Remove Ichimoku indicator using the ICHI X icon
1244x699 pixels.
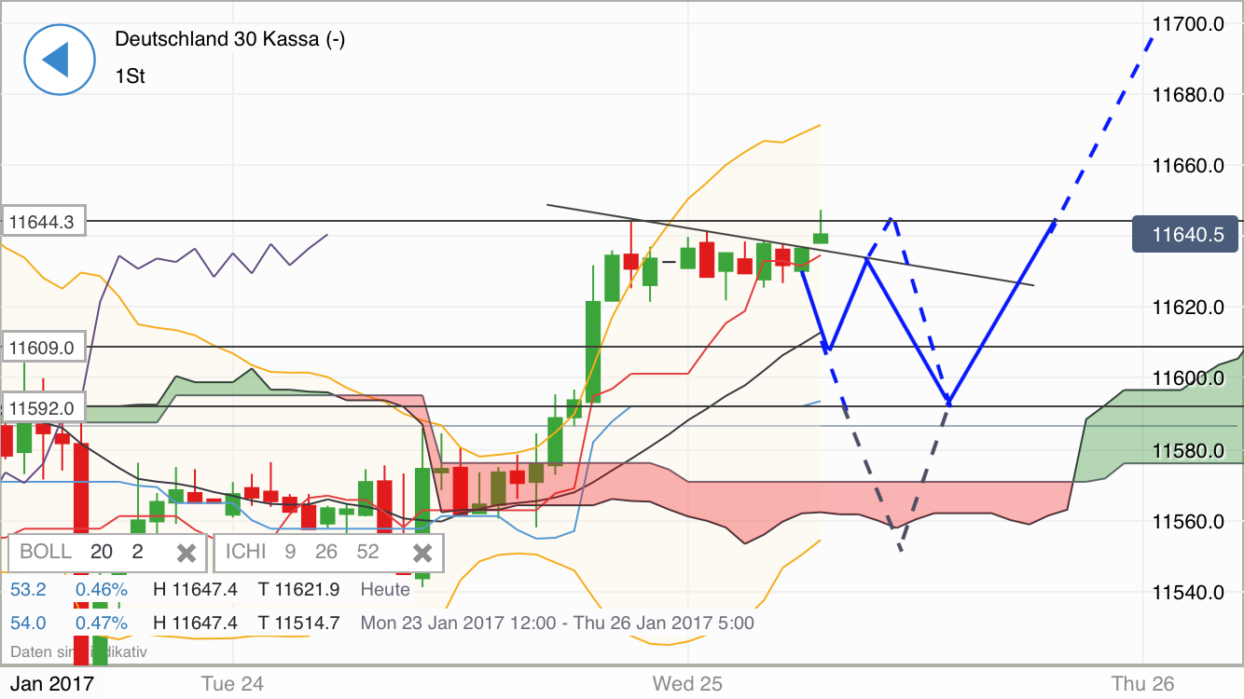pos(422,552)
